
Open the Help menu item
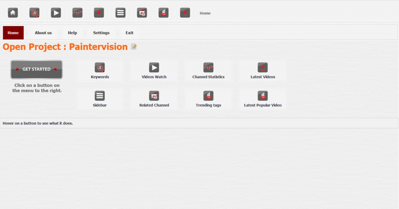pos(72,33)
